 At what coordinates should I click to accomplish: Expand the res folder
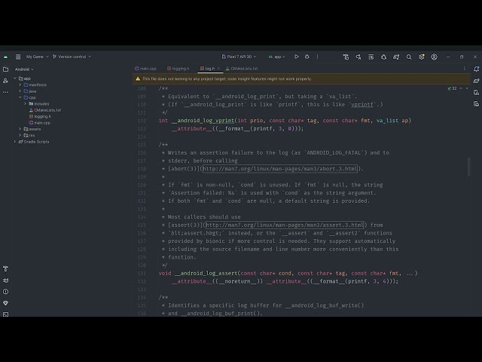(20, 135)
